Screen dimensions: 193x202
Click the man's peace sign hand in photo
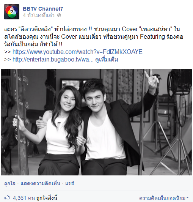pyautogui.click(x=151, y=79)
